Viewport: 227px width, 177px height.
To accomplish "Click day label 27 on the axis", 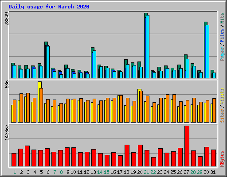I will [x=186, y=172].
